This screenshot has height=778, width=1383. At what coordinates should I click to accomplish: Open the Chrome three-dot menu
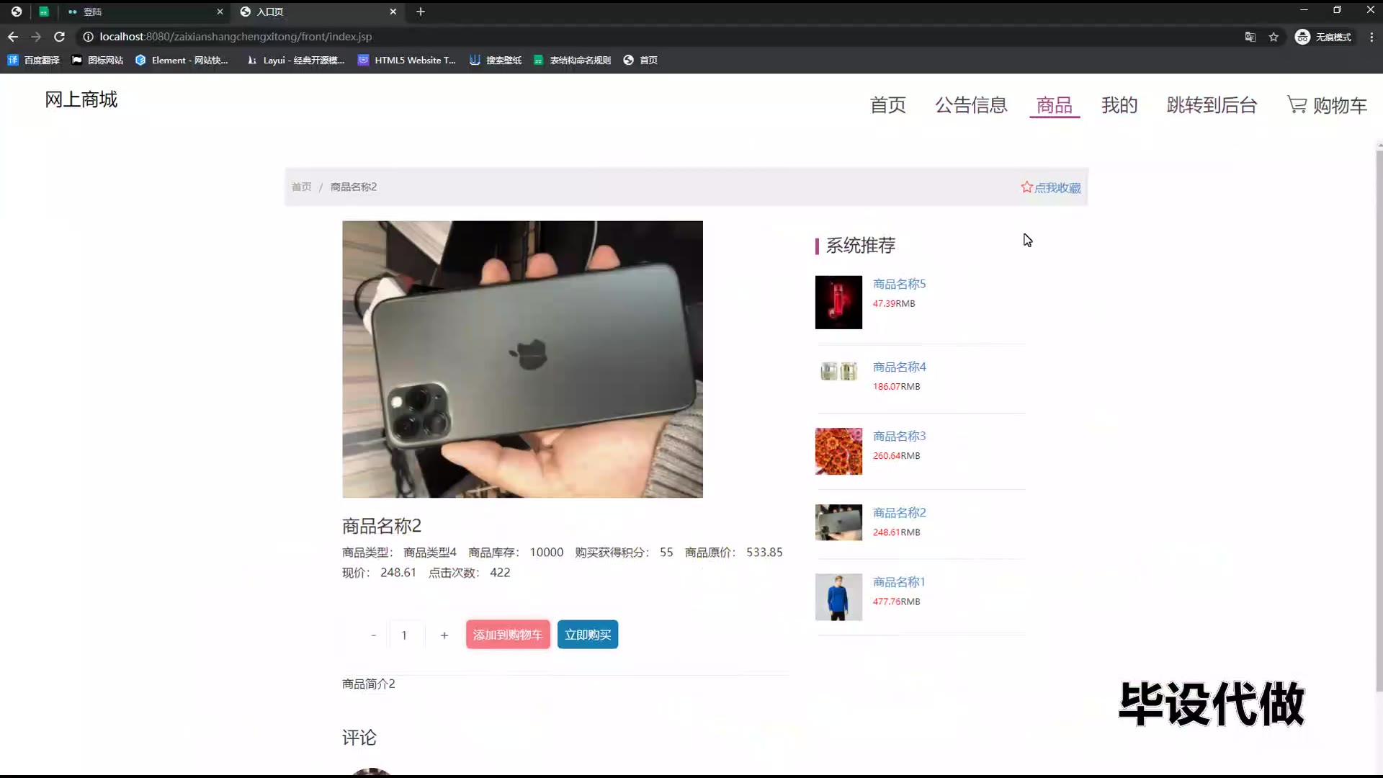point(1371,37)
